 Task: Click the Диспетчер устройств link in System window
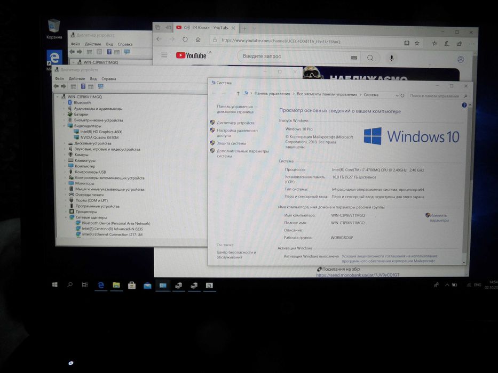tap(235, 123)
